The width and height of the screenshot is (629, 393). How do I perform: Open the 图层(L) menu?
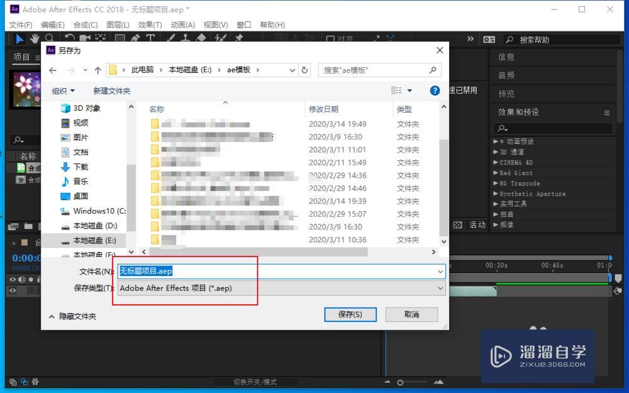click(x=118, y=25)
